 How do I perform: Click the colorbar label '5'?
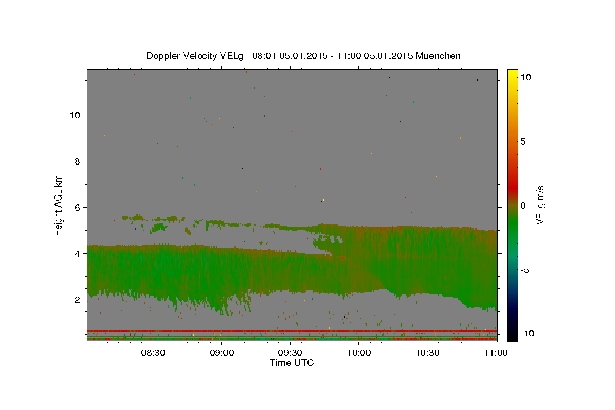(x=523, y=141)
